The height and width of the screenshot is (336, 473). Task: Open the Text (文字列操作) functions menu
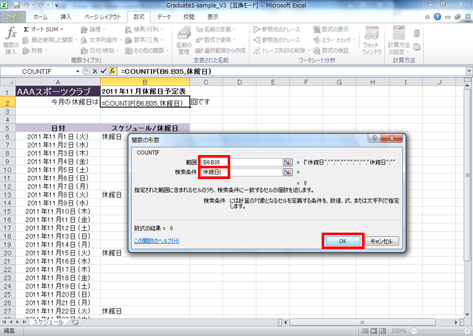point(102,40)
